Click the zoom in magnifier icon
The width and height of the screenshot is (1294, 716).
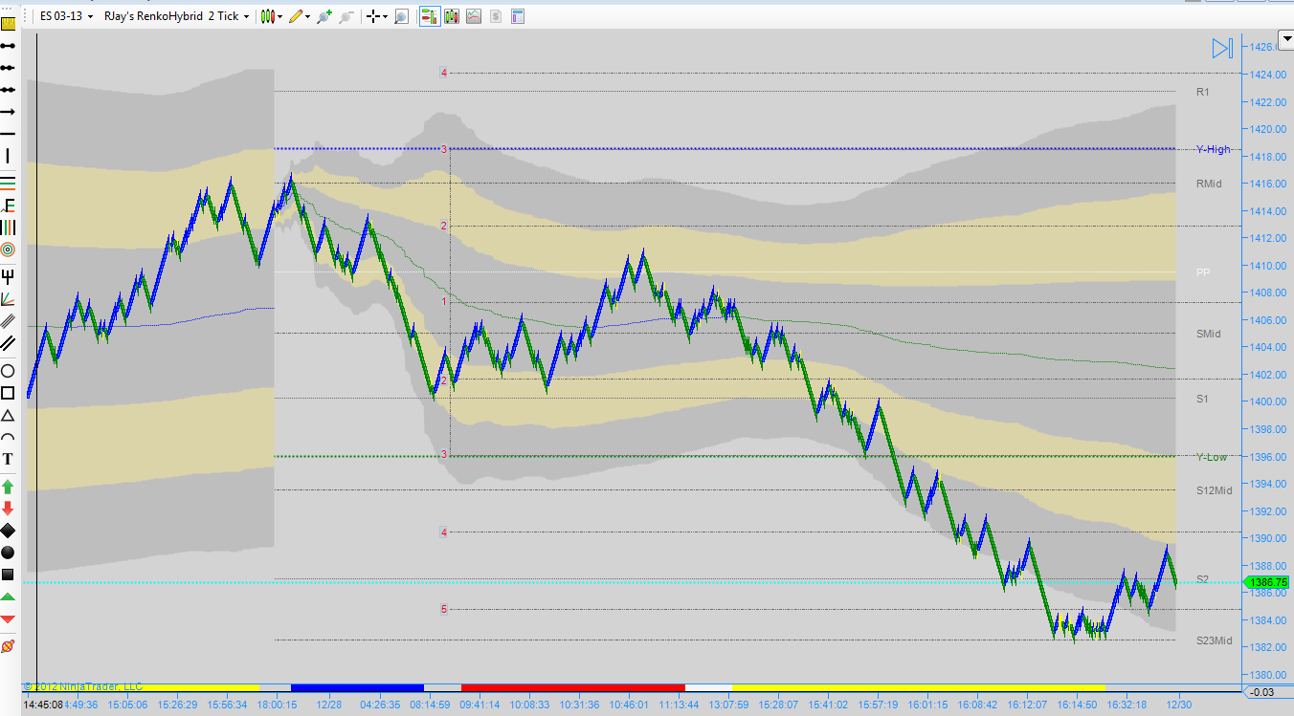[325, 16]
